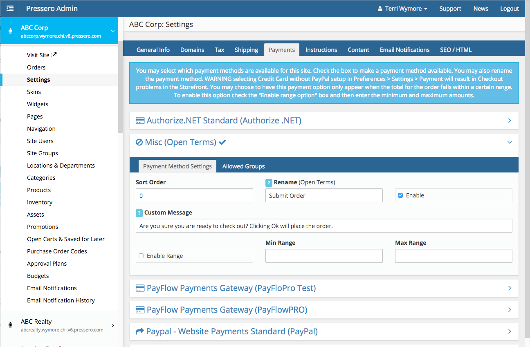Open Skins in the sidebar
The height and width of the screenshot is (347, 530).
(34, 92)
